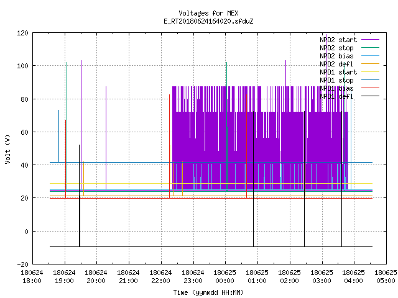Screen dimensions: 398x298
Task: Click the x-axis tick 180624 23:00
Action: coord(193,277)
